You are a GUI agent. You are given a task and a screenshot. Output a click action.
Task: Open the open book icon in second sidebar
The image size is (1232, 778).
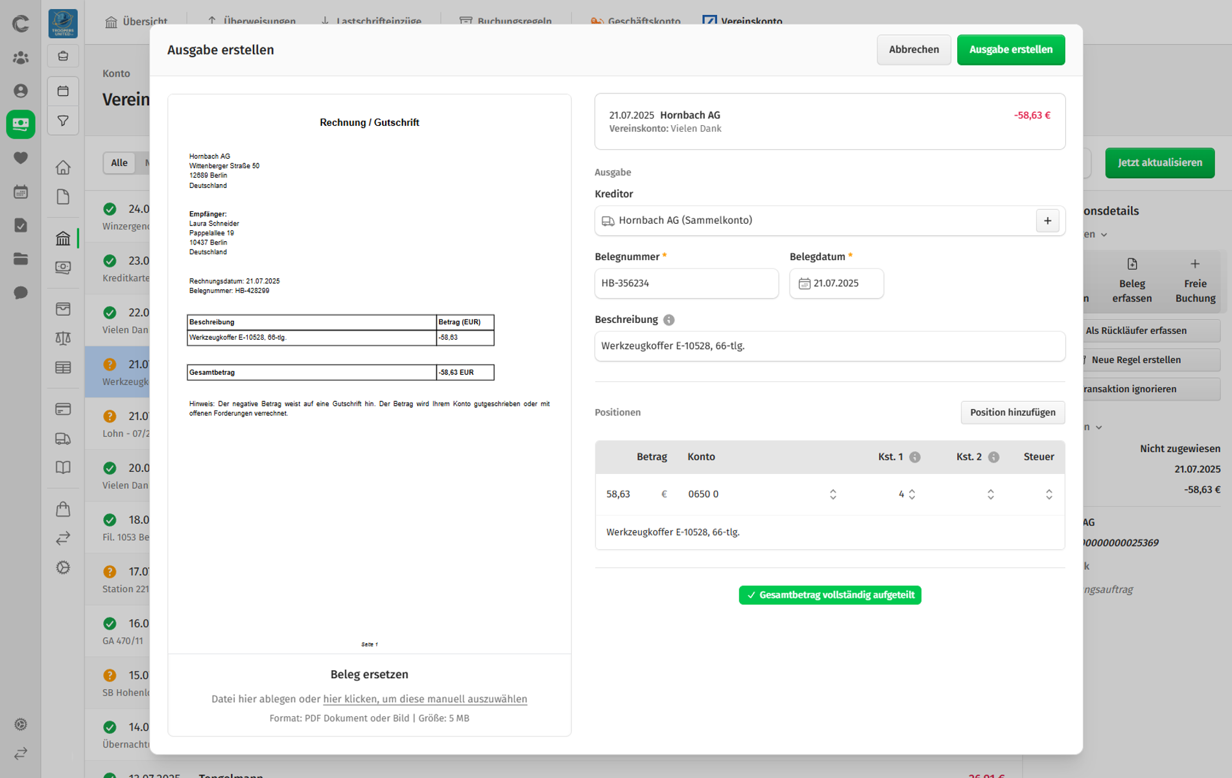(63, 467)
